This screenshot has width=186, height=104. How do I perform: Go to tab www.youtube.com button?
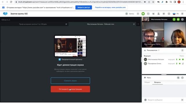pos(110,8)
